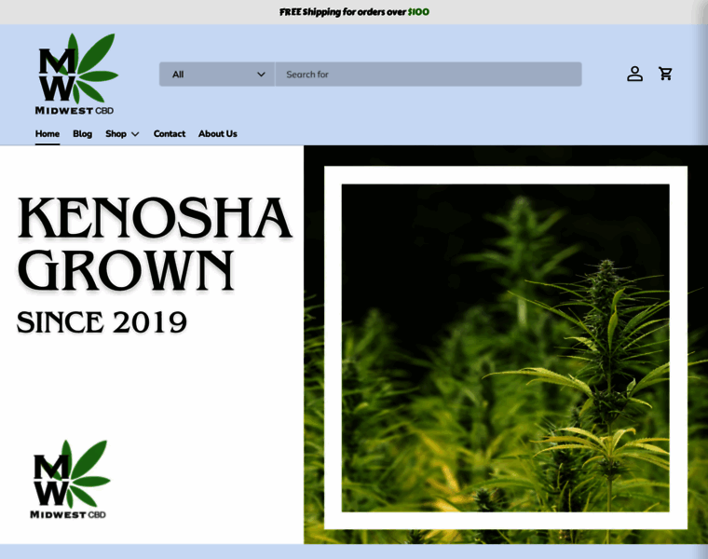
Task: Open the Contact page
Action: pyautogui.click(x=170, y=133)
